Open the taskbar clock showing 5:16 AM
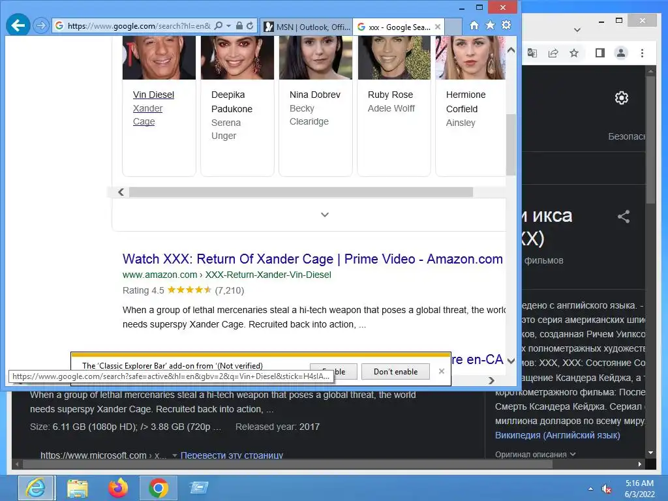Image resolution: width=668 pixels, height=501 pixels. [x=639, y=489]
